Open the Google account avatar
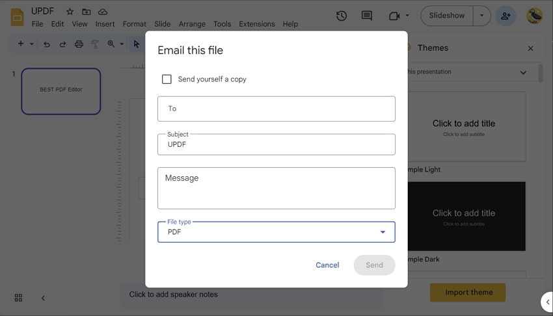 [535, 16]
